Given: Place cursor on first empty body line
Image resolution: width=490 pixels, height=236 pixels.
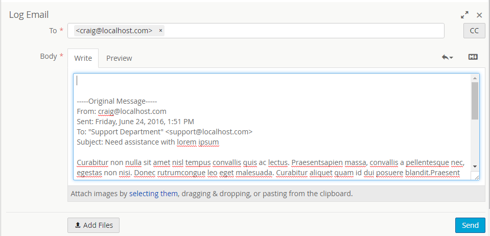Looking at the screenshot, I should point(204,81).
